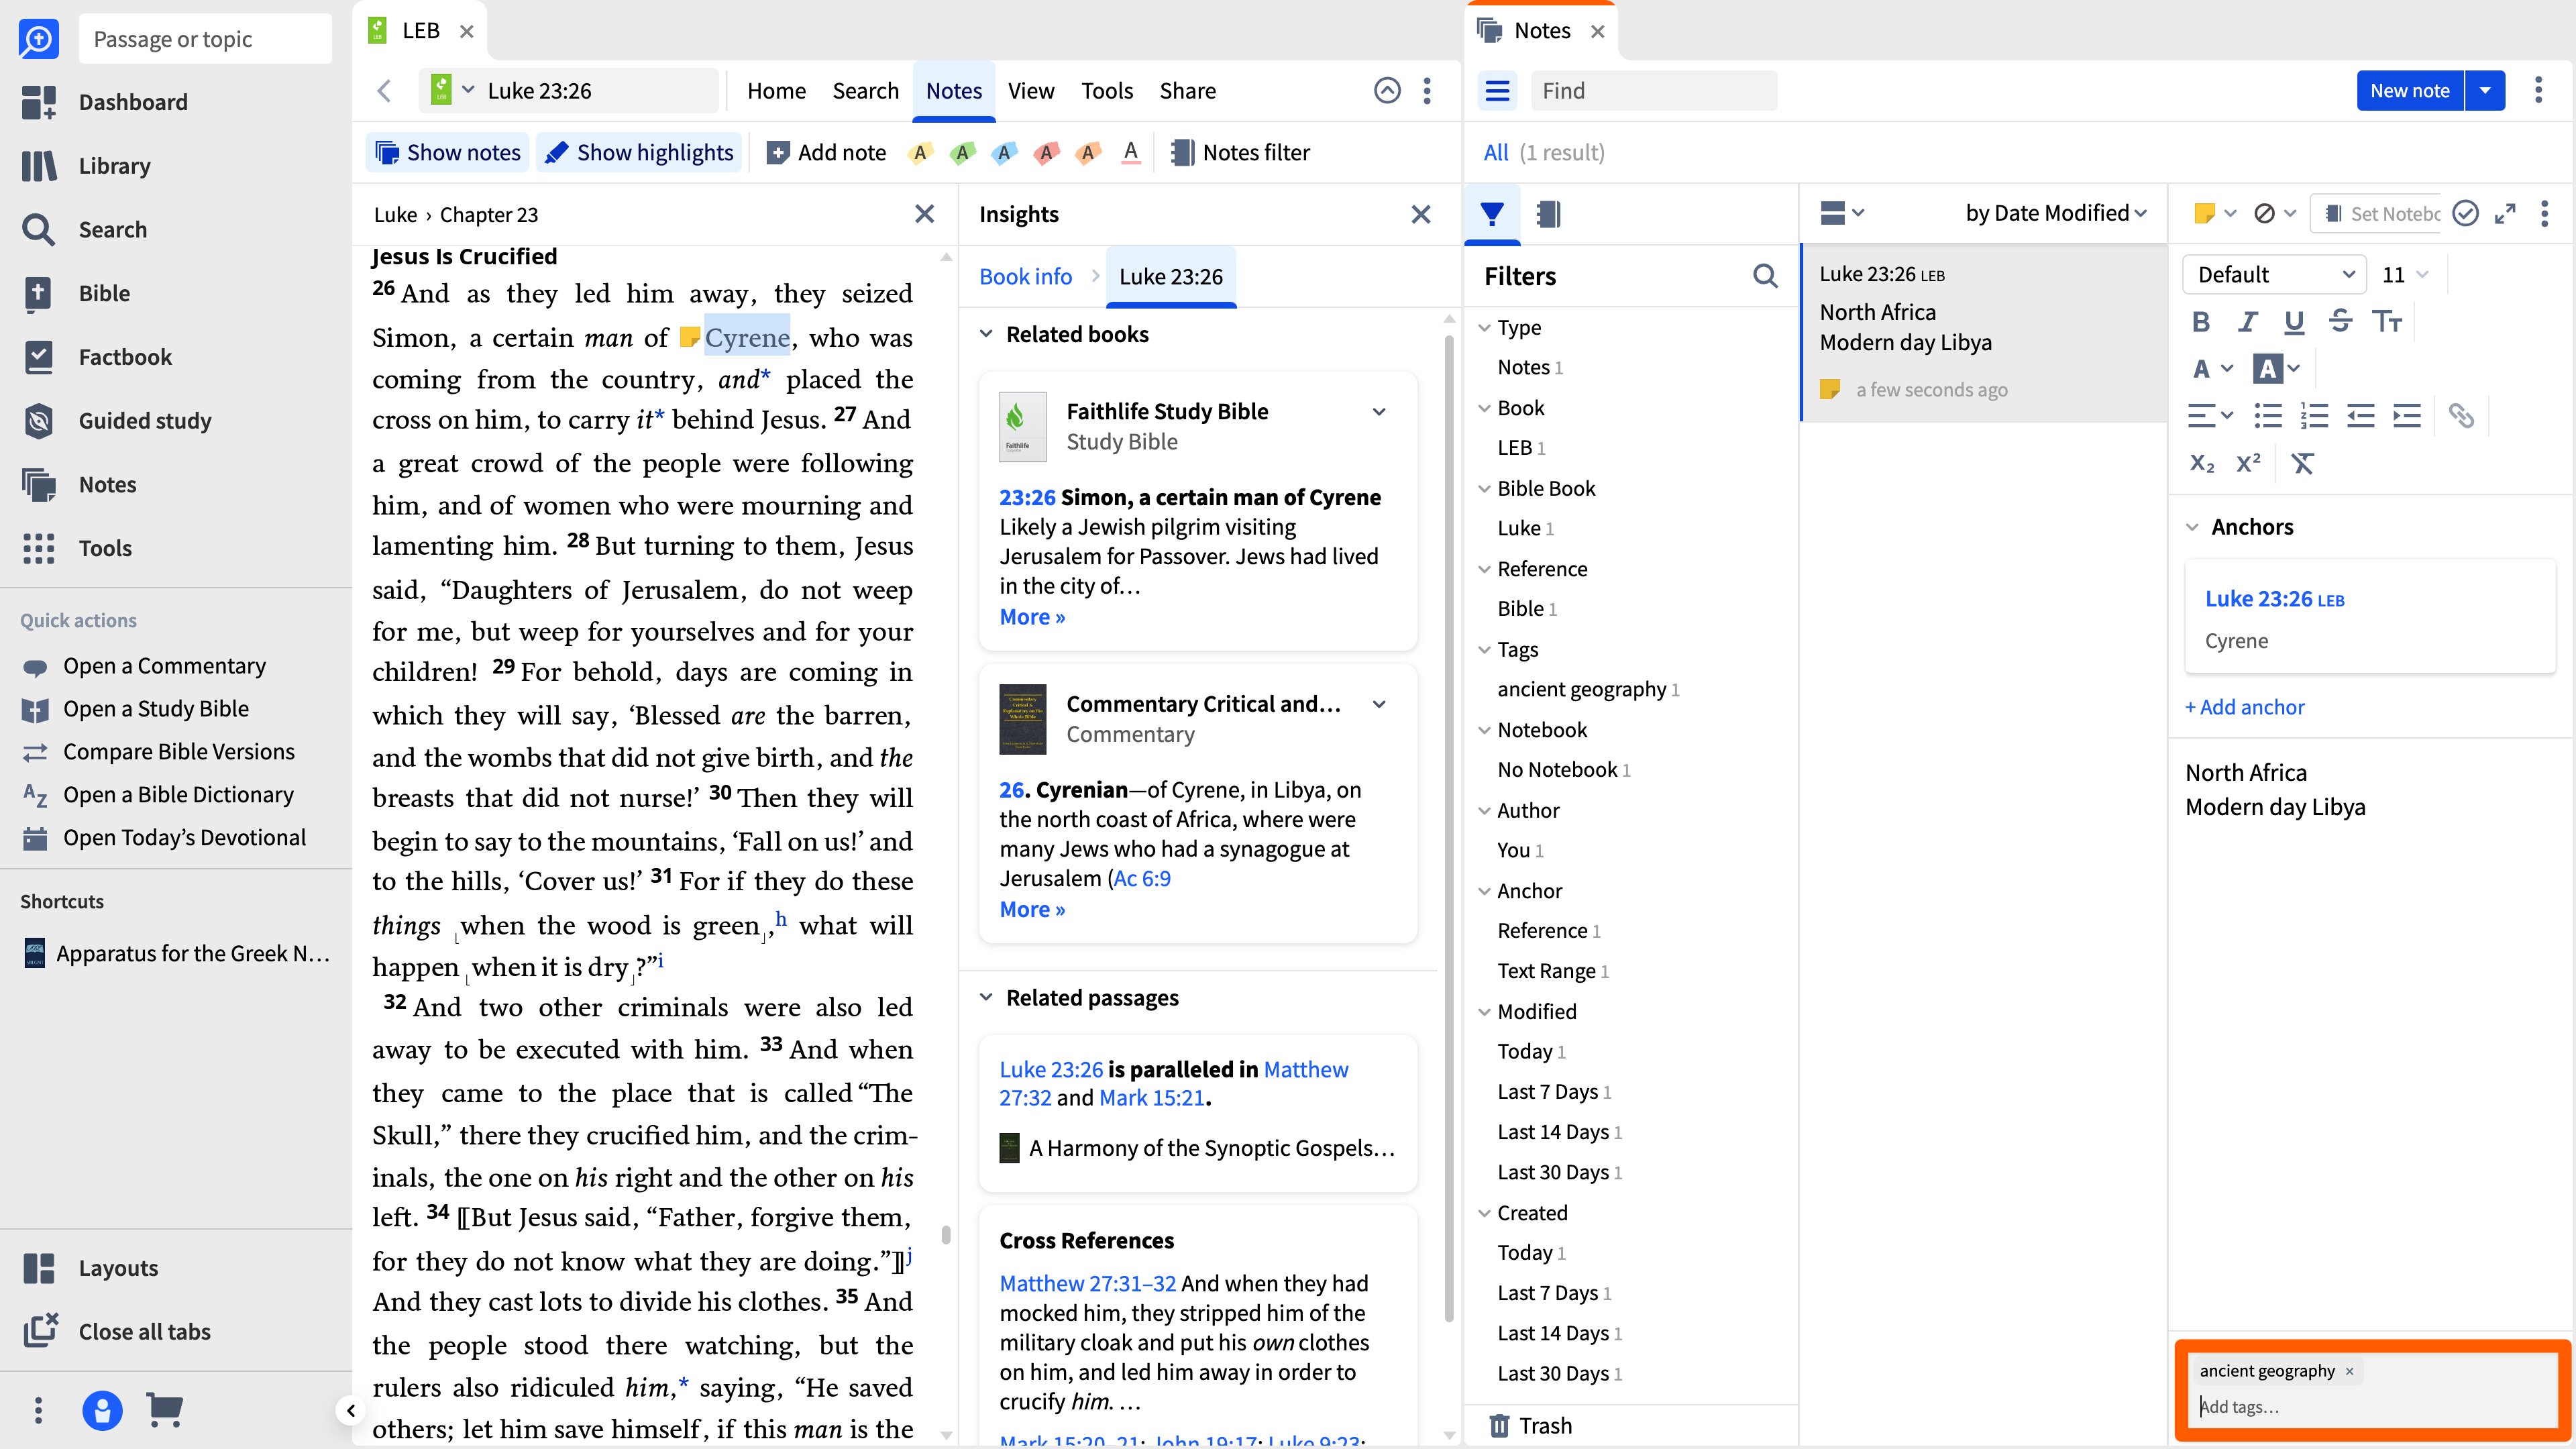Open the Notes panel hamburger menu

point(1497,91)
